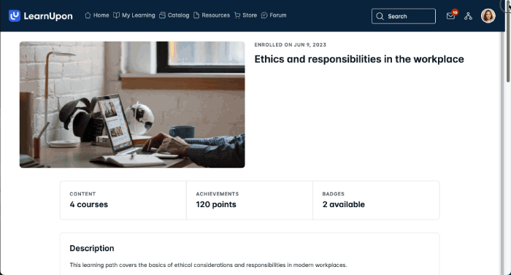
Task: Click the chat bubble Forum icon
Action: (x=264, y=15)
